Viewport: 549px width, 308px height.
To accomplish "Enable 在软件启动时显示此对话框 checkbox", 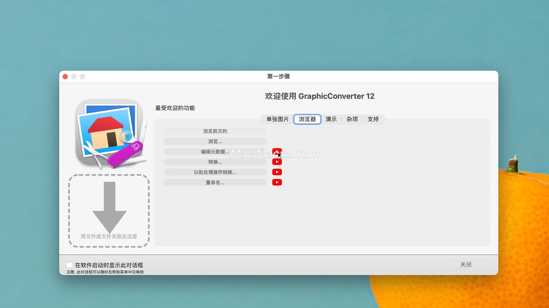I will tap(69, 265).
